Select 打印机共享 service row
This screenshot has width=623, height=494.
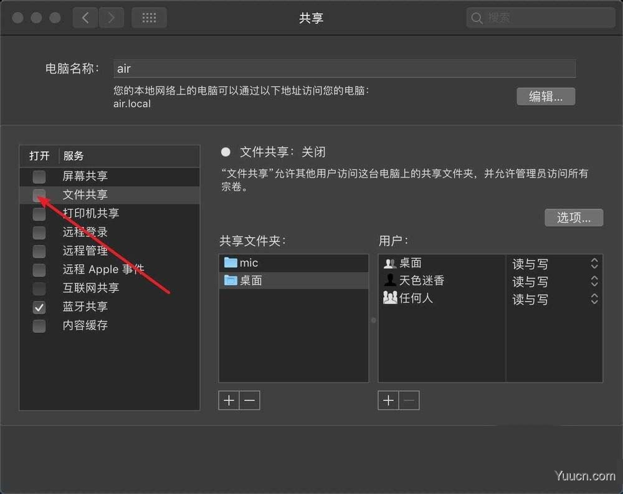(110, 214)
